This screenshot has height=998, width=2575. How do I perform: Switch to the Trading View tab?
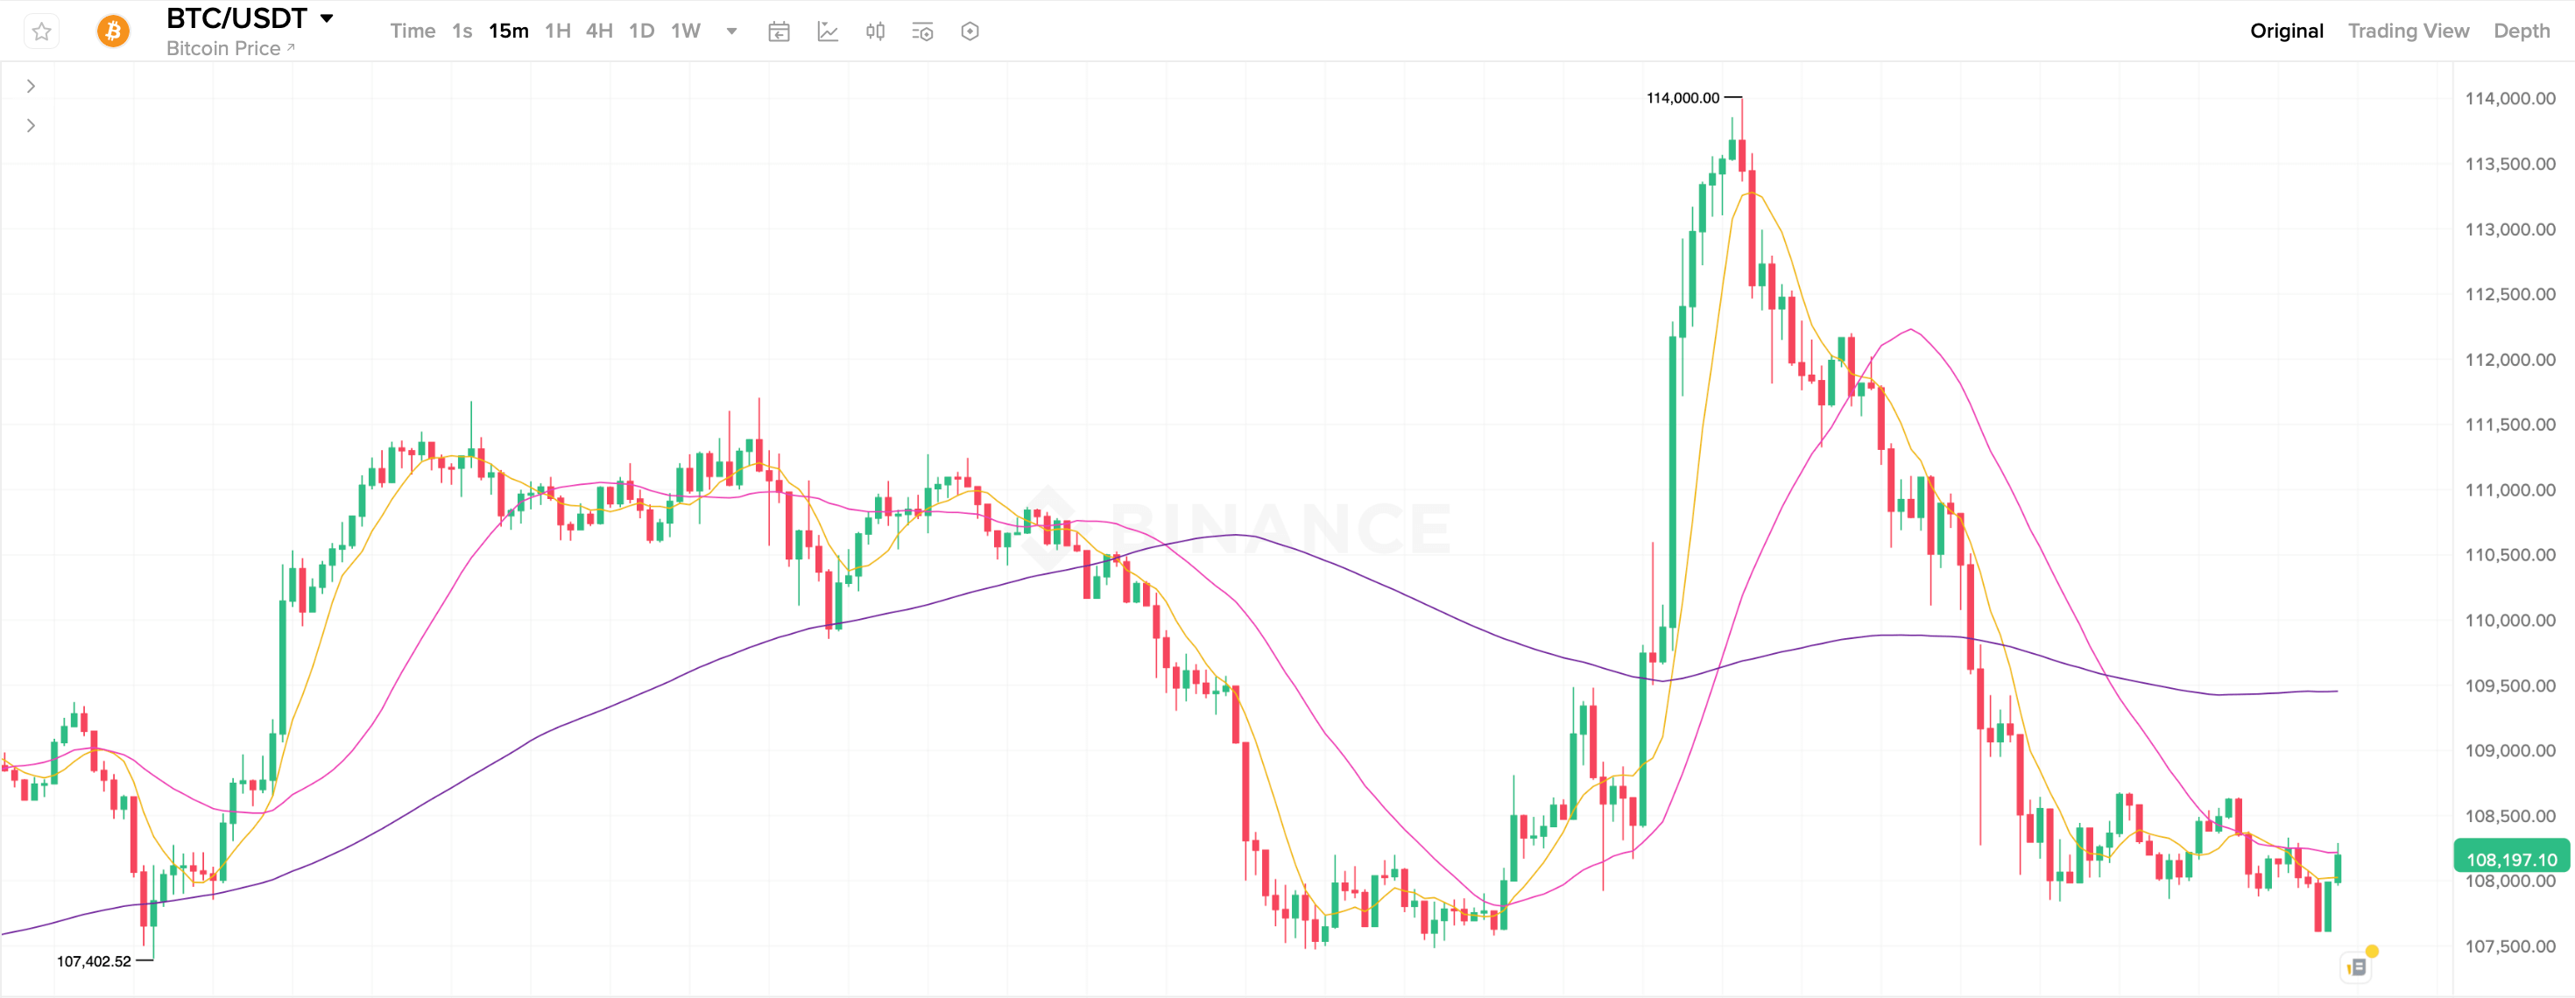tap(2407, 31)
